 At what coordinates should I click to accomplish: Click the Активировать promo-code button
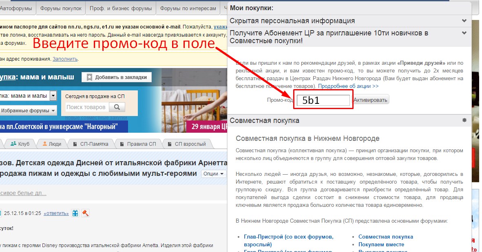point(370,100)
